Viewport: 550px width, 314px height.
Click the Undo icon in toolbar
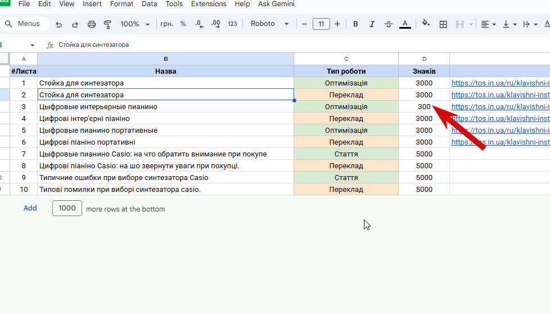click(x=58, y=24)
